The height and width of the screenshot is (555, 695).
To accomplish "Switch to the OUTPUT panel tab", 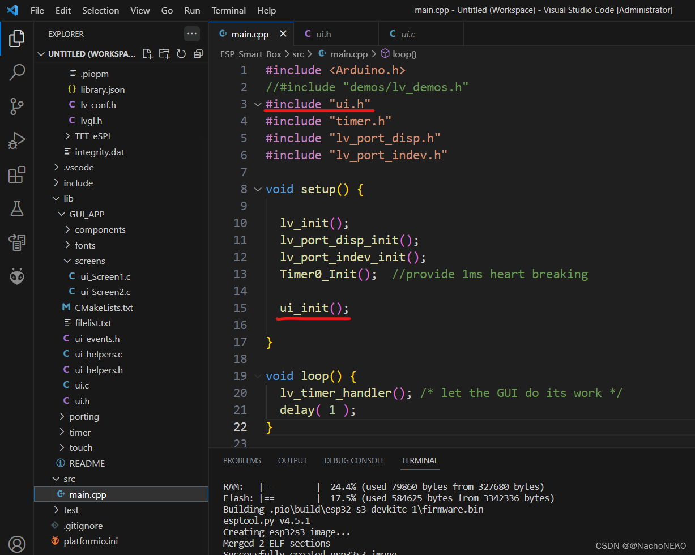I will 292,460.
